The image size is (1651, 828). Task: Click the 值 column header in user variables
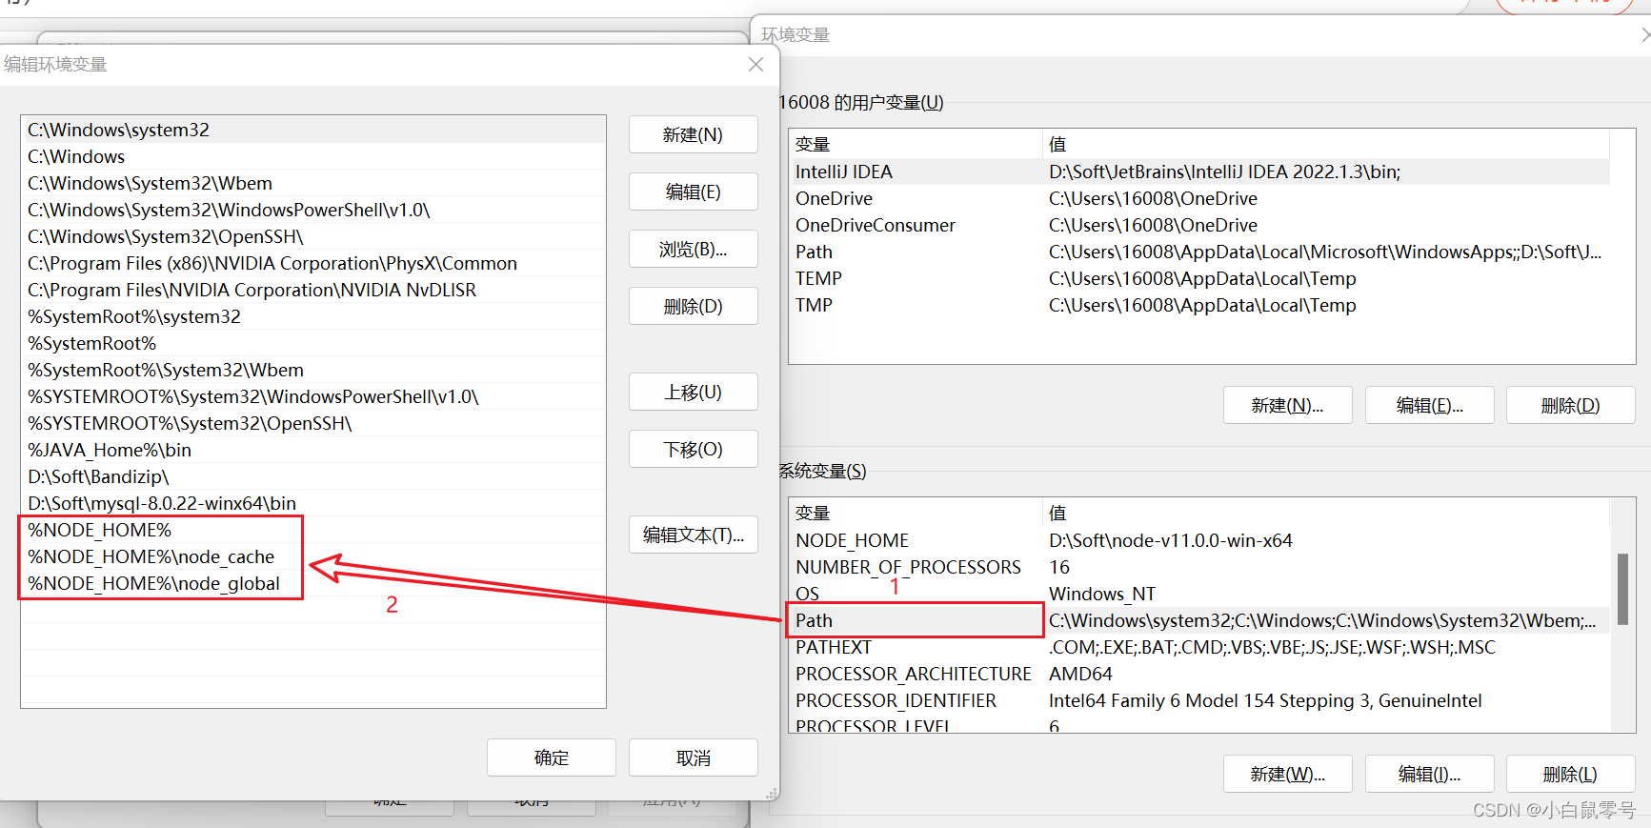[1326, 144]
